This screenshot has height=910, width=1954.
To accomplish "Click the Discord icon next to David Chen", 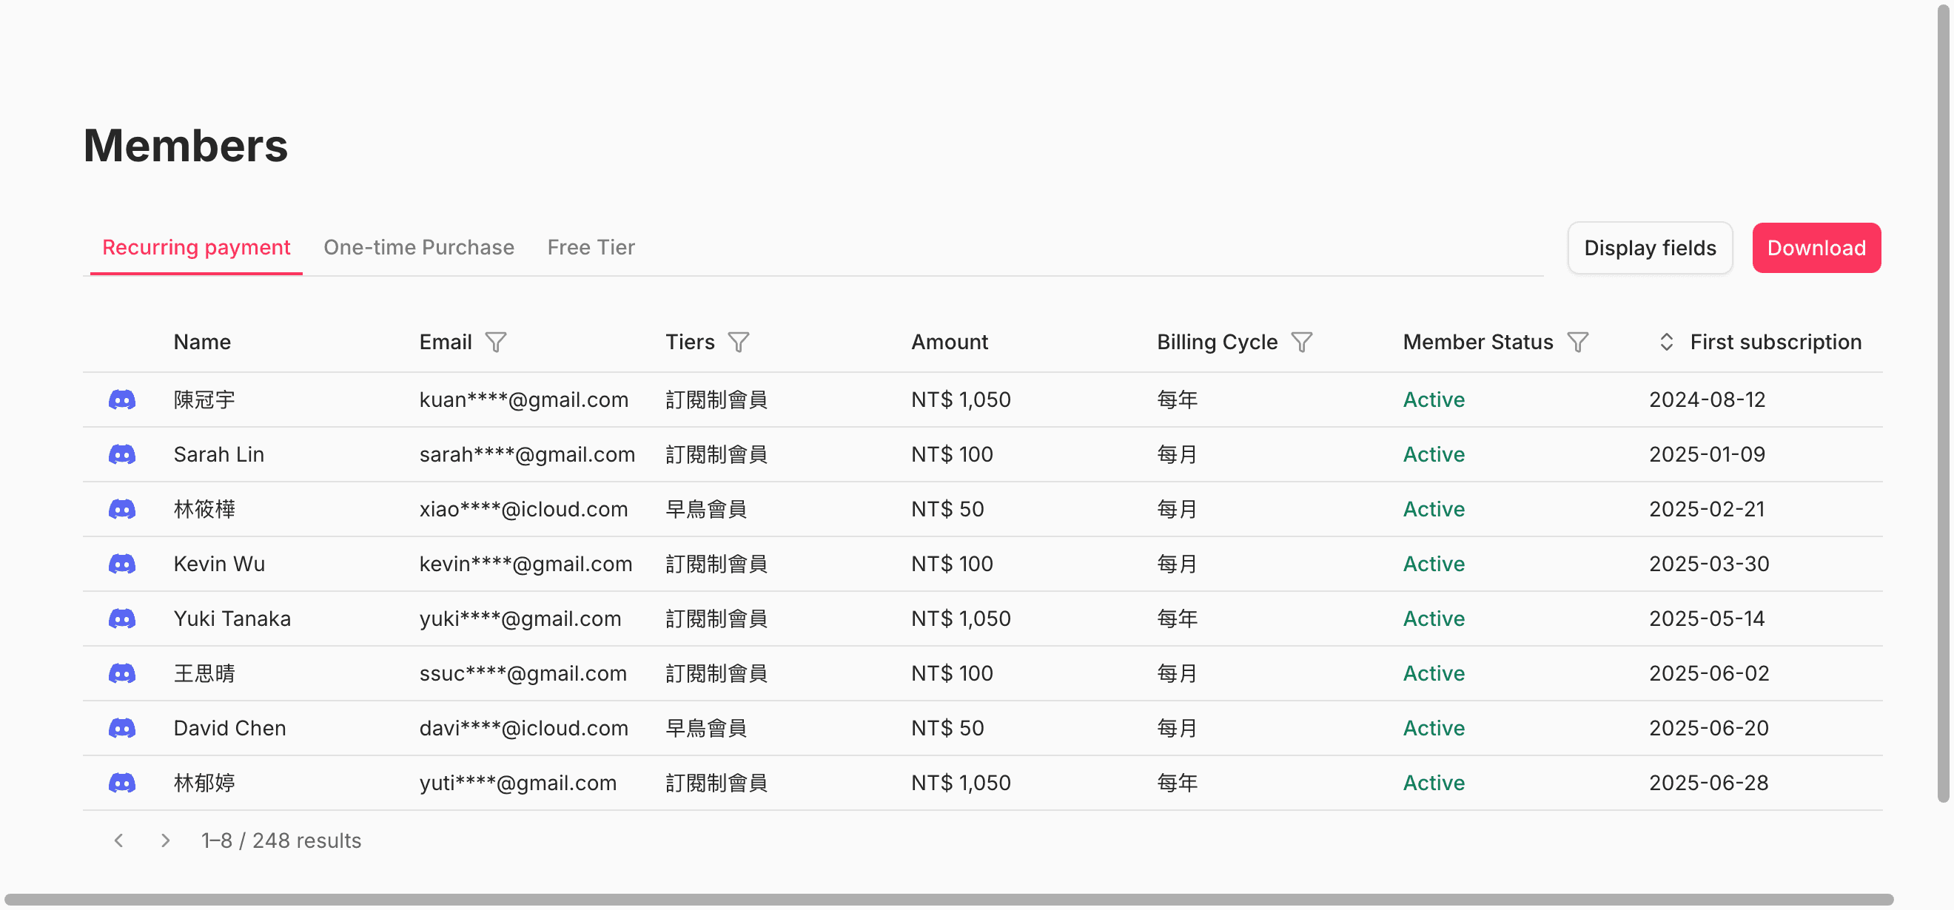I will (x=121, y=728).
